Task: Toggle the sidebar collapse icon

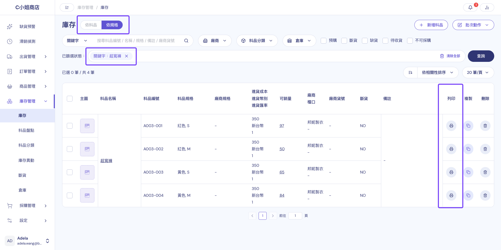Action: pos(67,8)
